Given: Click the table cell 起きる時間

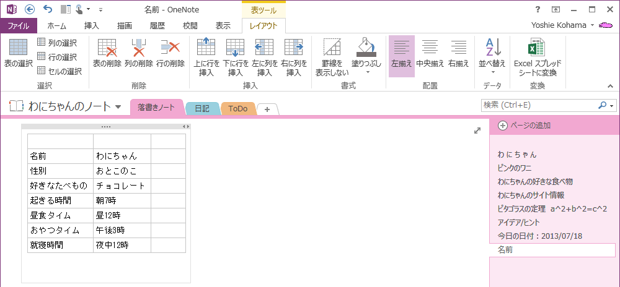Looking at the screenshot, I should coord(61,200).
